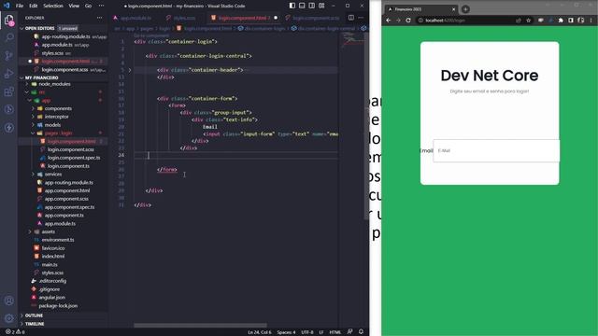The image size is (598, 336).
Task: Open Source Control view in activity bar
Action: [8, 56]
